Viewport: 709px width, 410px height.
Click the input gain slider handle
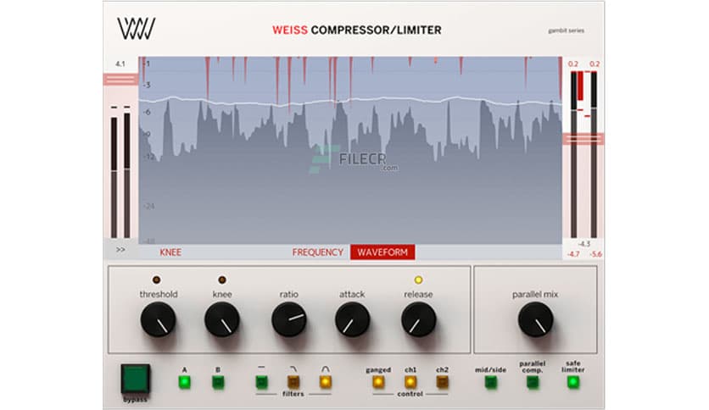[x=120, y=79]
